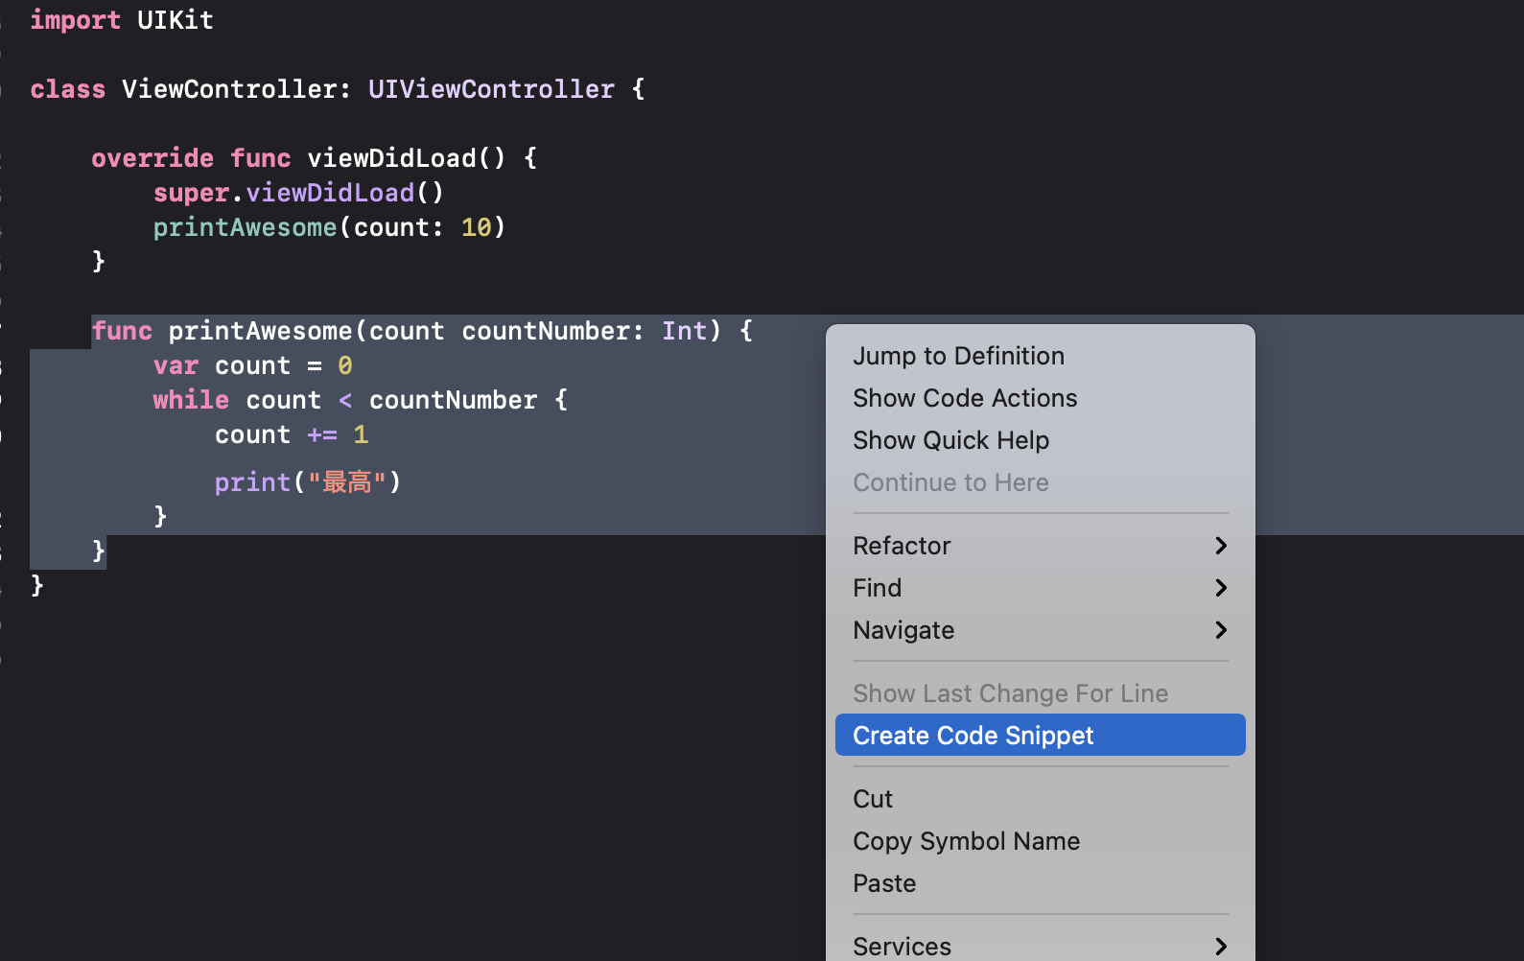Open the Navigate submenu chevron

pyautogui.click(x=1220, y=630)
